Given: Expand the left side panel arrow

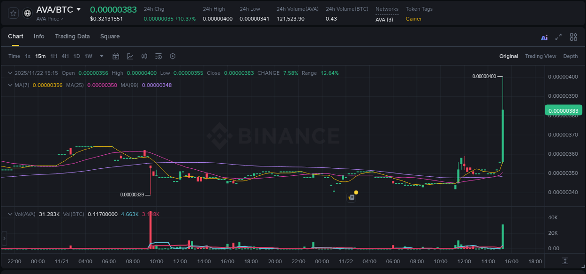Looking at the screenshot, I should (4, 238).
